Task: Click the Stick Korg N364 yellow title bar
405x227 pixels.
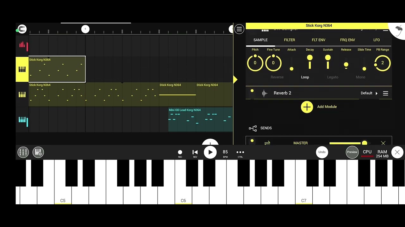Action: (x=319, y=26)
